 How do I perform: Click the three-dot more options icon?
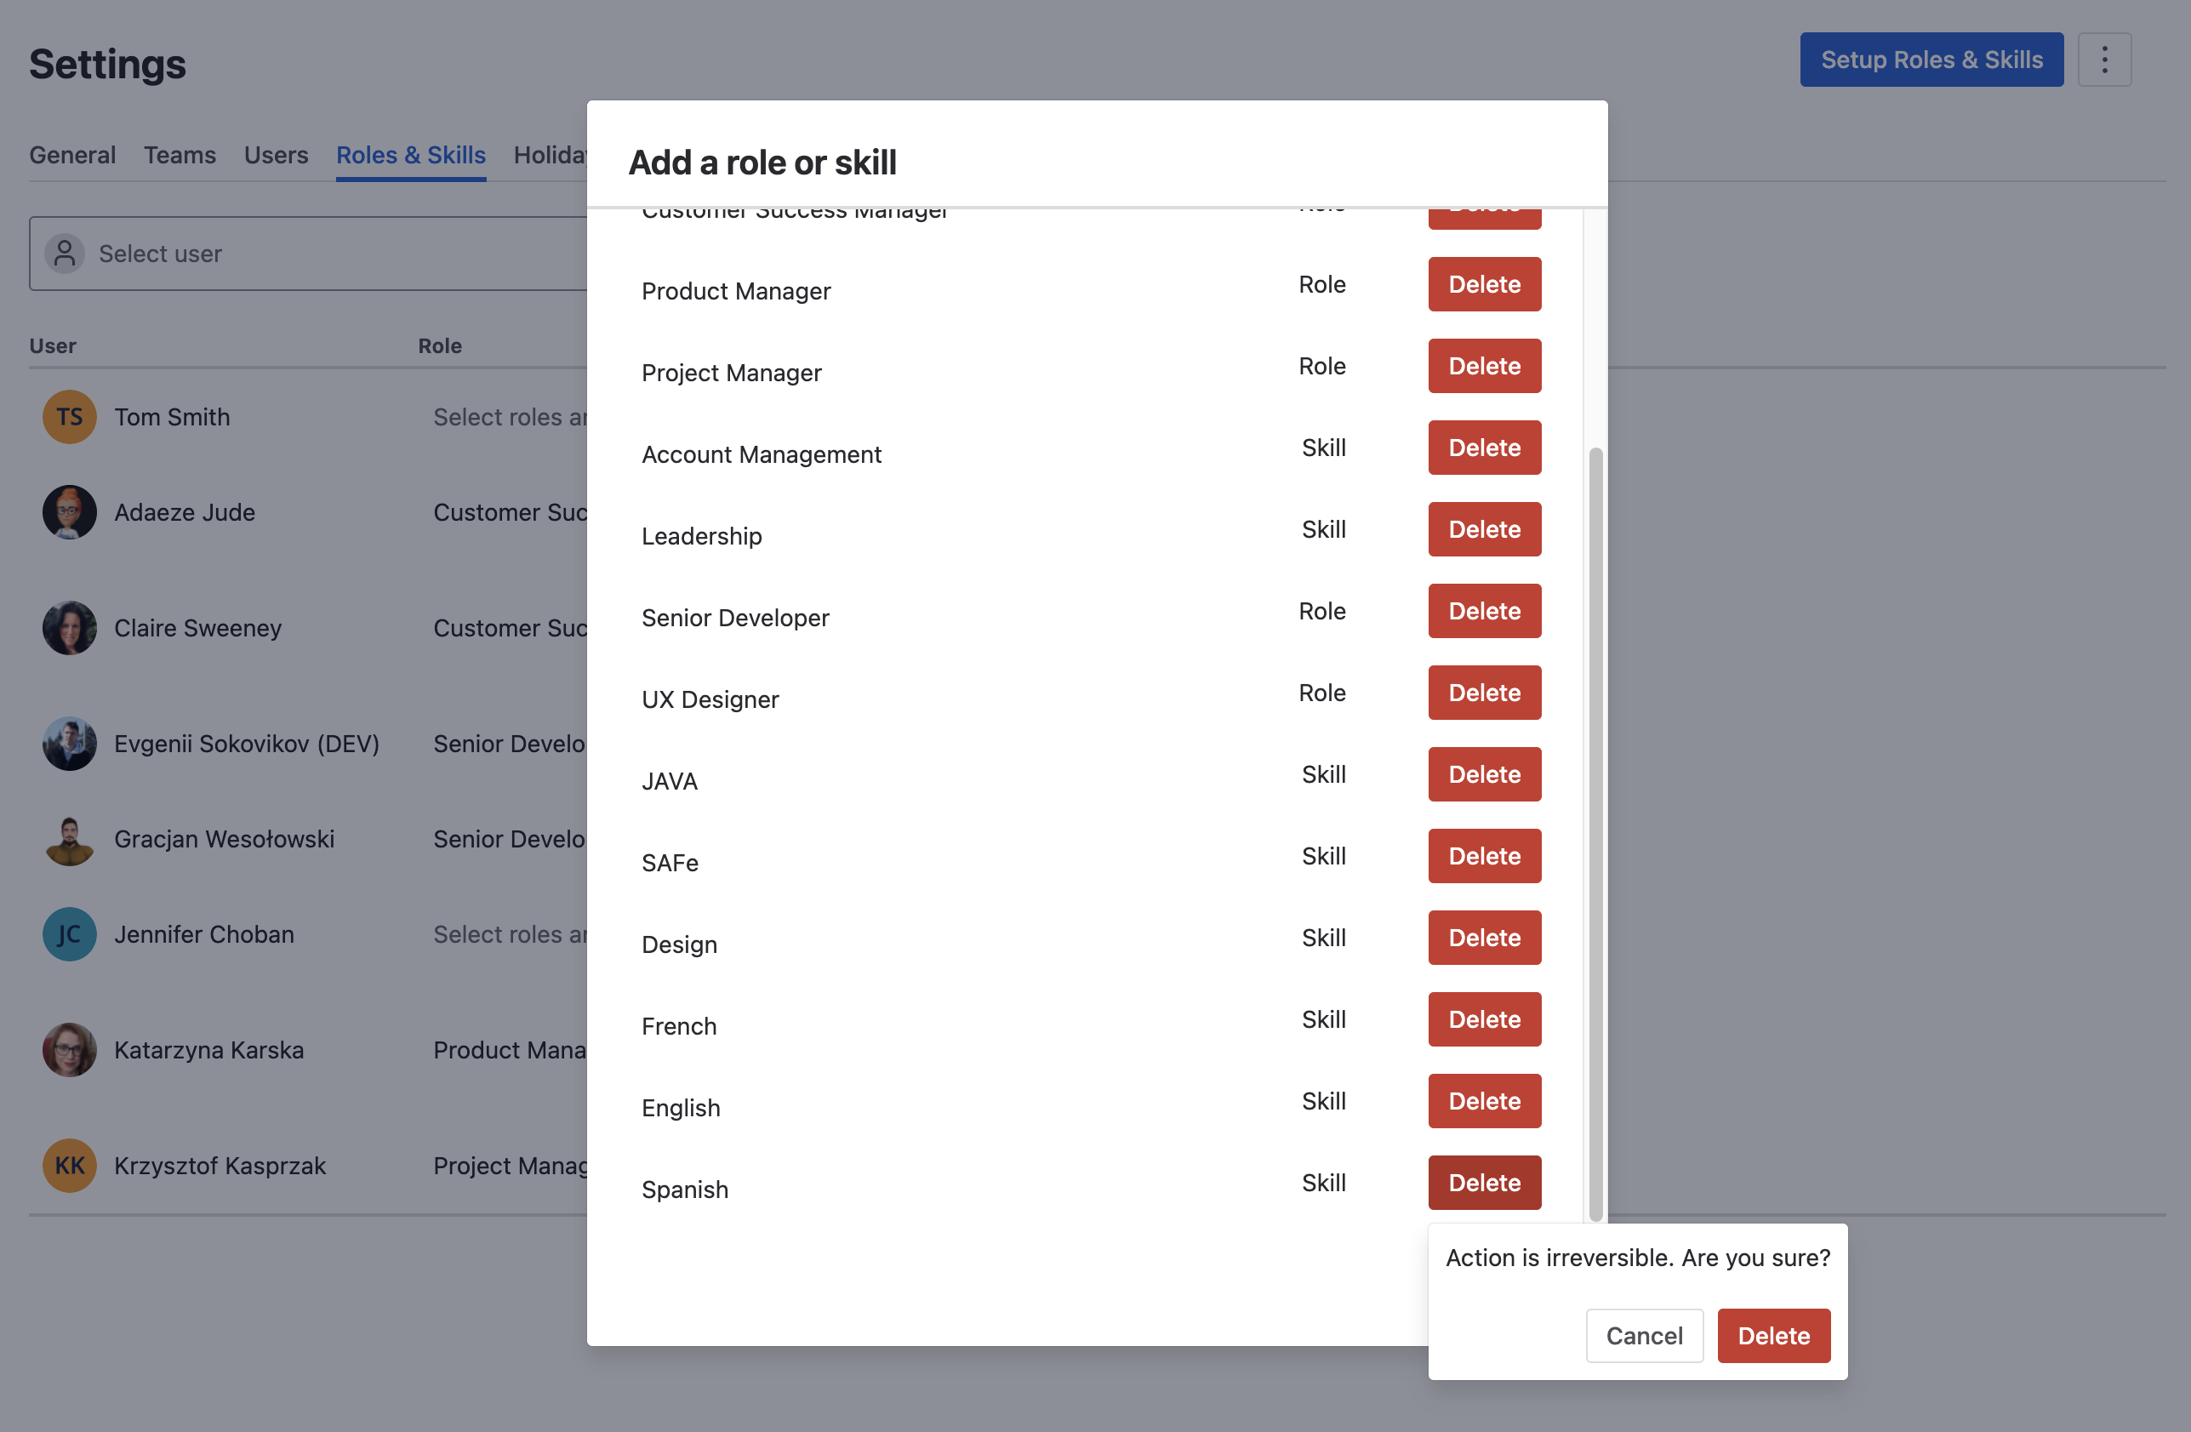[2103, 60]
